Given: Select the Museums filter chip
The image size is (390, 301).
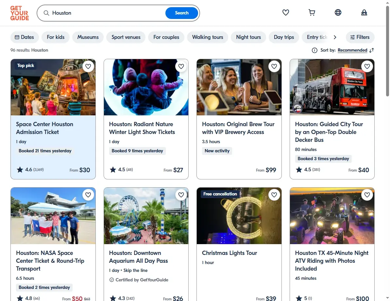Looking at the screenshot, I should coord(88,37).
